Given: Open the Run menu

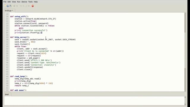Looking at the screenshot, I should [x=19, y=2].
